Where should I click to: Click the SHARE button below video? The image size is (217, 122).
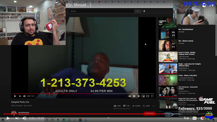(x=136, y=106)
